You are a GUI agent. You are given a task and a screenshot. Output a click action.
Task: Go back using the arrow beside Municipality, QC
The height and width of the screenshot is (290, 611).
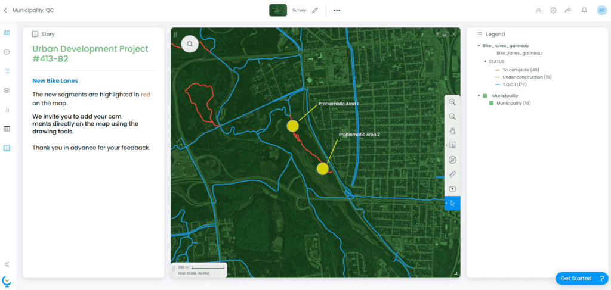(x=5, y=11)
